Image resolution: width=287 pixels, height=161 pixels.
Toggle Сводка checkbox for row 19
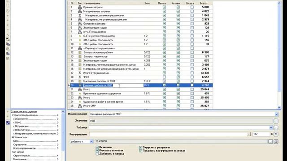(x=192, y=81)
